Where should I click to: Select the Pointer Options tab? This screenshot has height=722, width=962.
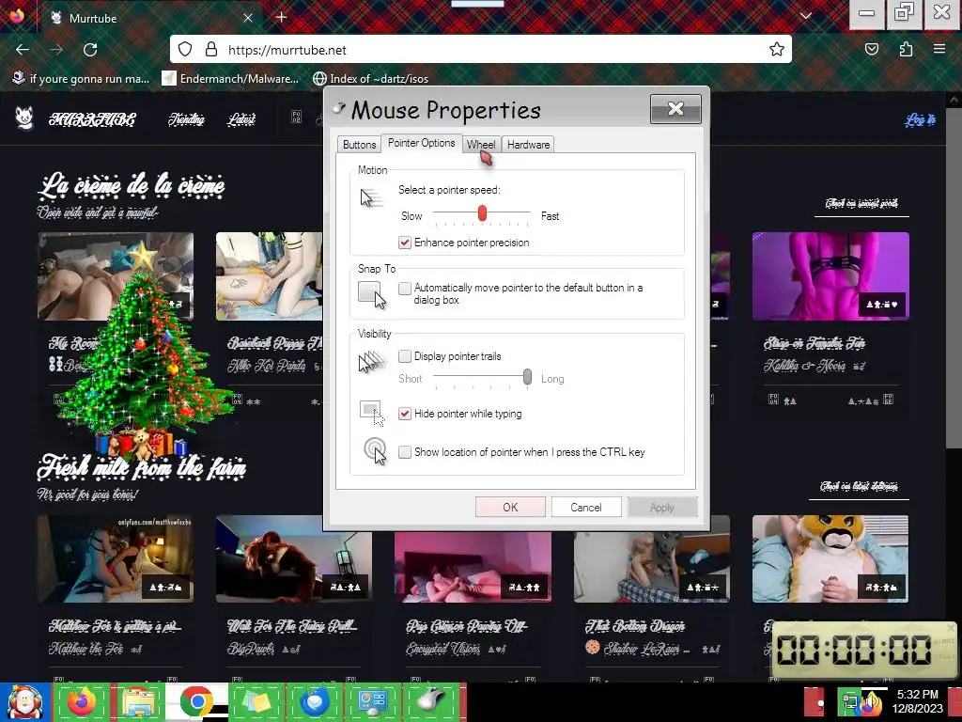(x=422, y=143)
